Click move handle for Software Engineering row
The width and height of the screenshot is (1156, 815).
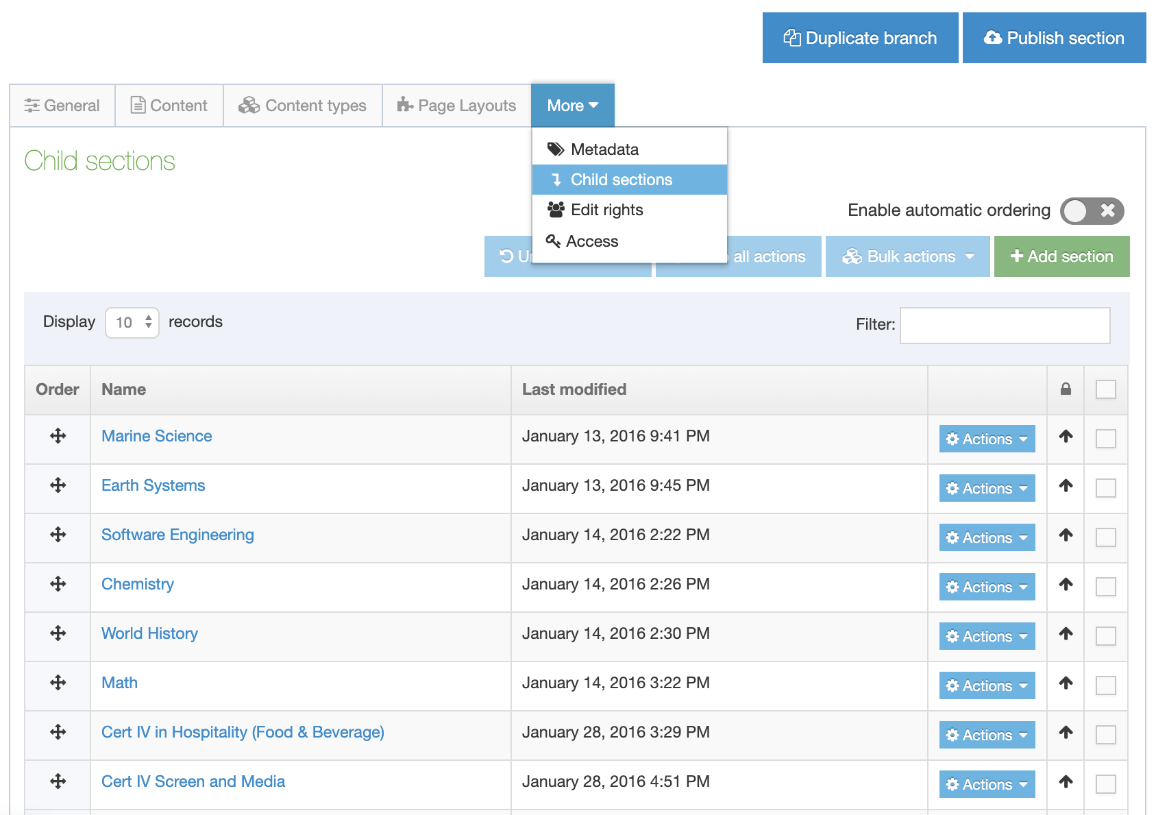click(58, 535)
